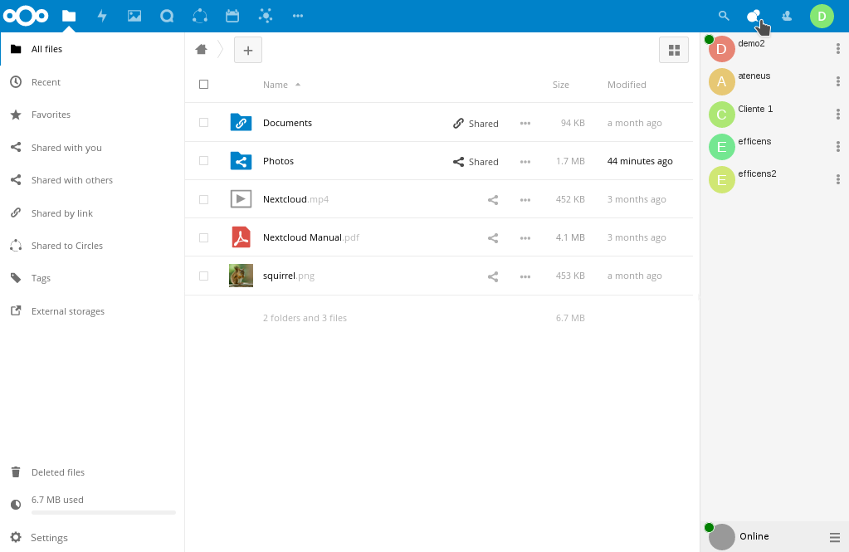
Task: Open more apps ellipsis menu in header
Action: [298, 16]
